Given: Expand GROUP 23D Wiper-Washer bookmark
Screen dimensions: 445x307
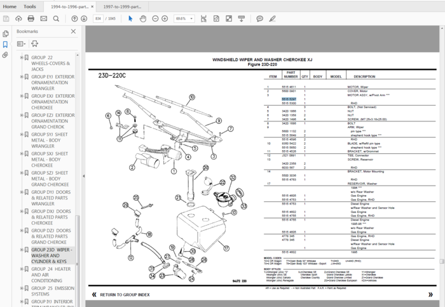Looking at the screenshot, I should pyautogui.click(x=22, y=250).
